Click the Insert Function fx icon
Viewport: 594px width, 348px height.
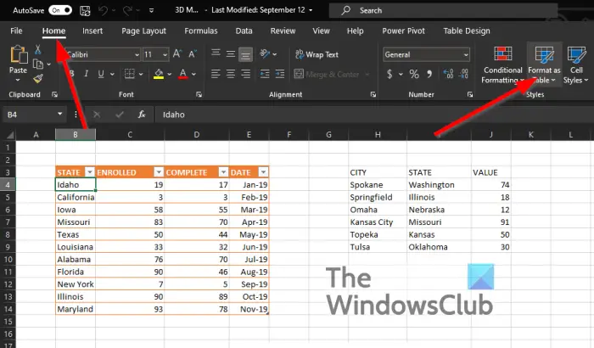142,115
